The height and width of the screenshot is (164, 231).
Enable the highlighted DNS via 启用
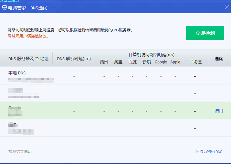[219, 111]
